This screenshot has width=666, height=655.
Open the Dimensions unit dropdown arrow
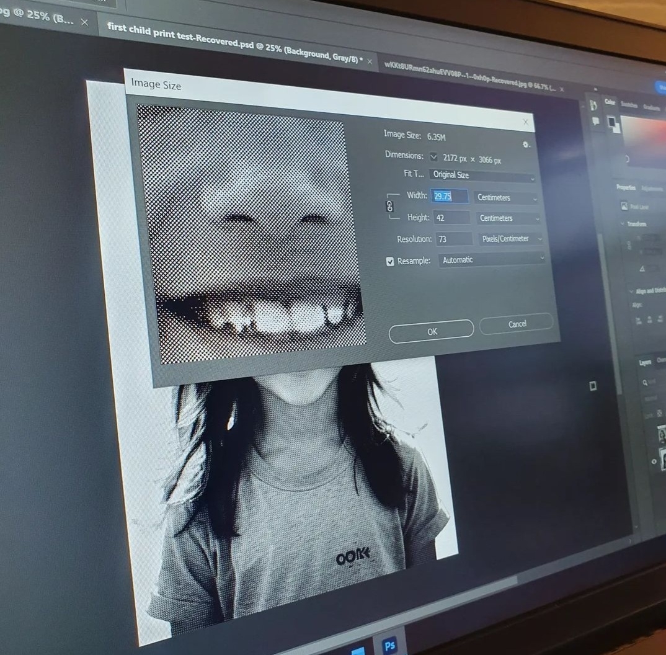pos(433,157)
